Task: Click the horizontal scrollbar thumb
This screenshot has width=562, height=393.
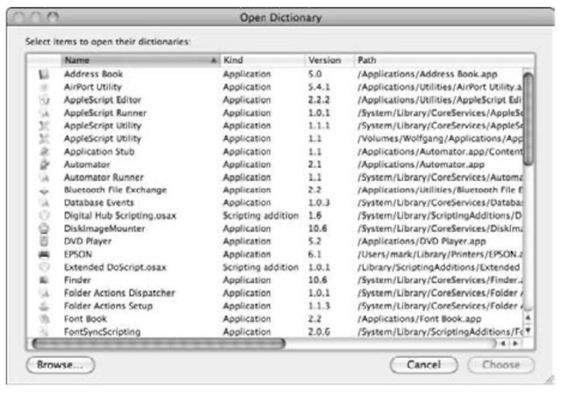Action: (x=158, y=344)
